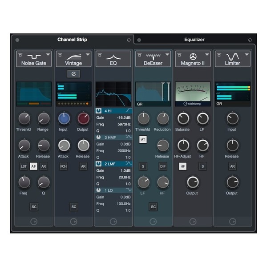Toggle the Magneto II S solo button
This screenshot has height=267, width=267.
tap(202, 166)
